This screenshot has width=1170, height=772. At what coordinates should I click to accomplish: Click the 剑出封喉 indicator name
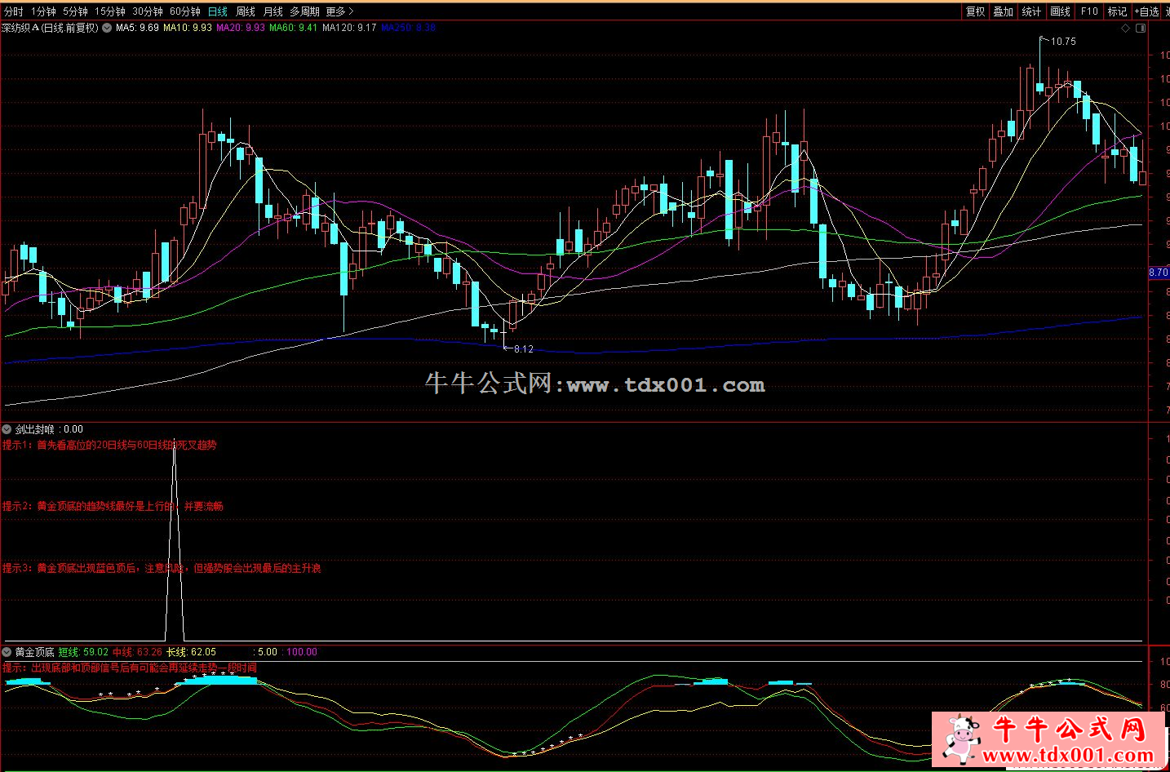[36, 428]
